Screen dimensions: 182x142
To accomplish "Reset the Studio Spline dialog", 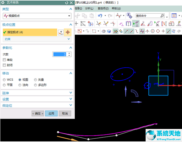I will [x=66, y=3].
